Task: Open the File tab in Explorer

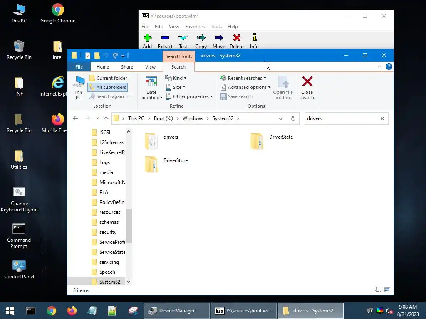Action: click(x=79, y=67)
